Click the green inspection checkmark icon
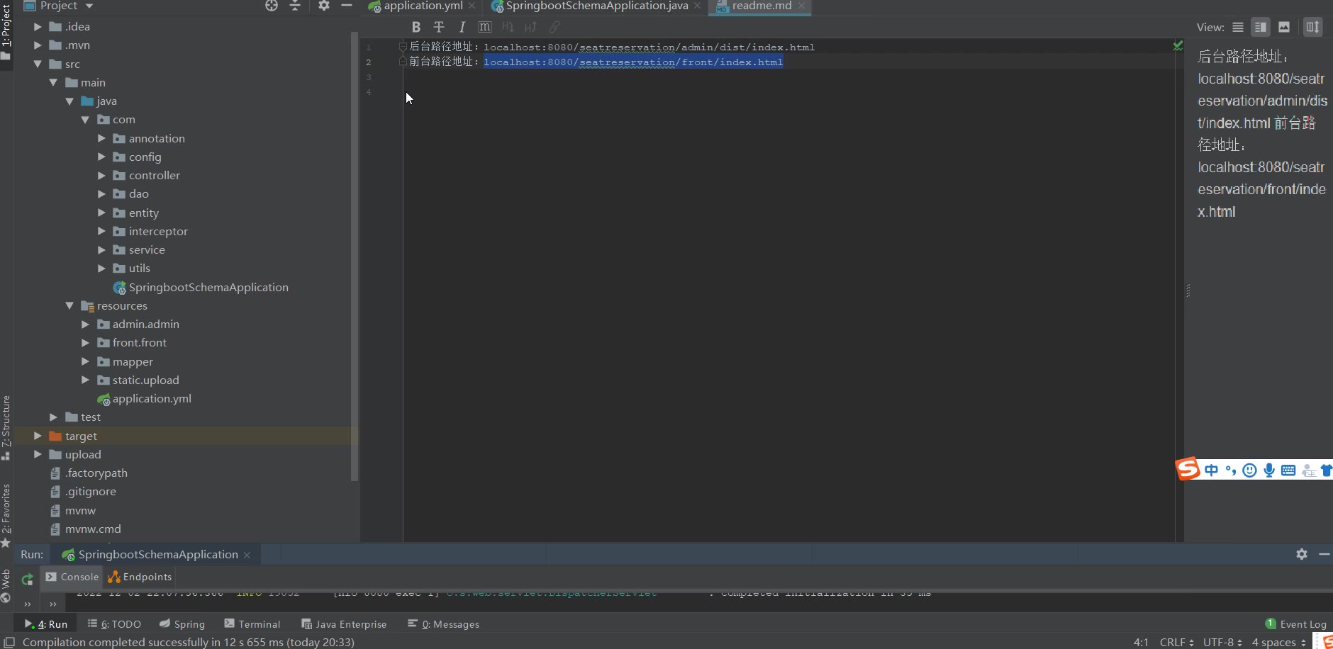 click(1178, 45)
